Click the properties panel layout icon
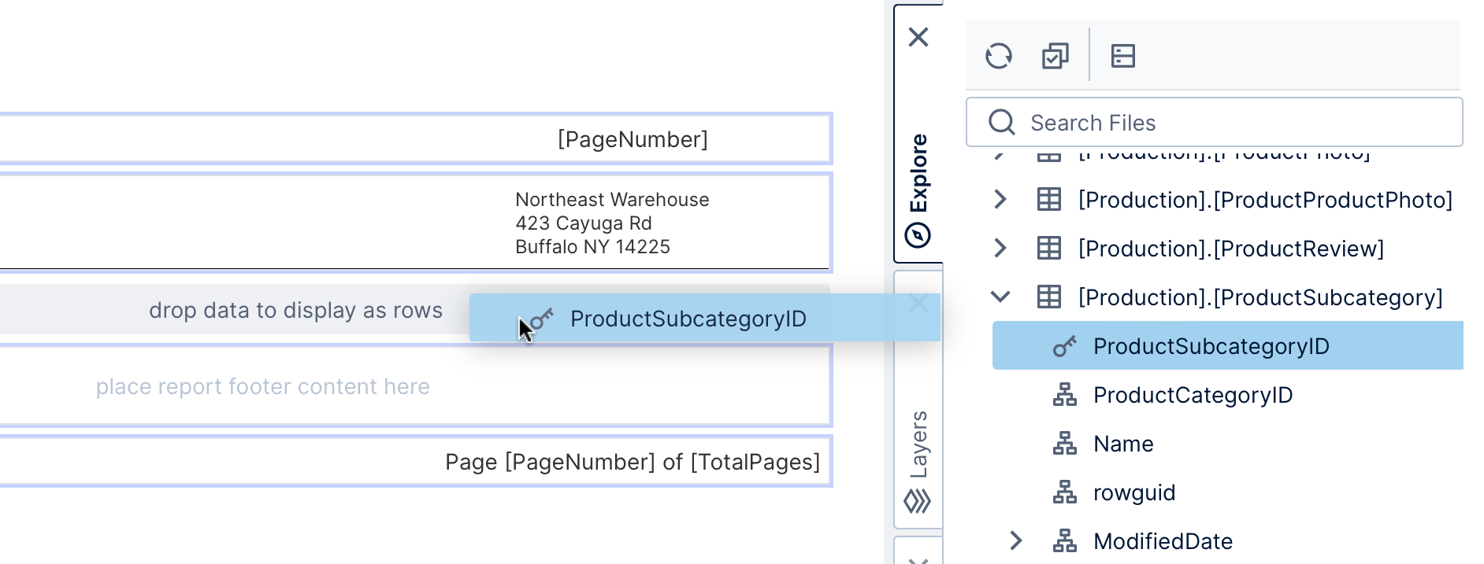The width and height of the screenshot is (1484, 564). (x=1122, y=56)
